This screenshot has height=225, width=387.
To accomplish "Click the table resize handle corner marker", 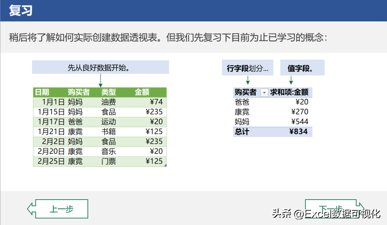I will coord(165,165).
